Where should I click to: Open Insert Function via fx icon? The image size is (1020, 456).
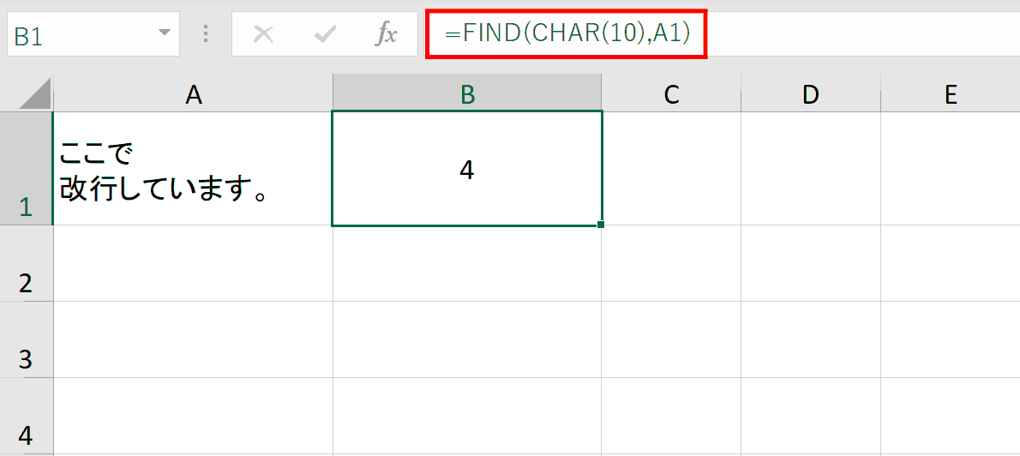tap(386, 33)
